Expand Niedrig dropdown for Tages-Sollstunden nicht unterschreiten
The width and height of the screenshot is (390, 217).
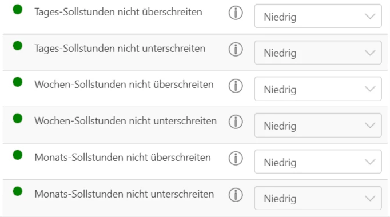pyautogui.click(x=318, y=53)
